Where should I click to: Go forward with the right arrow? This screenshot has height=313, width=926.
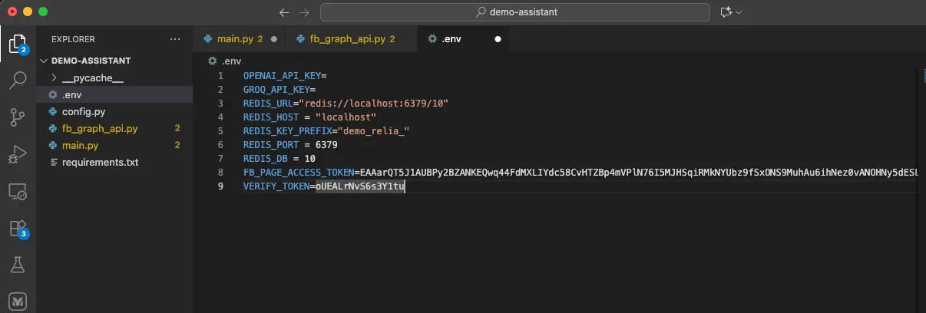coord(304,12)
